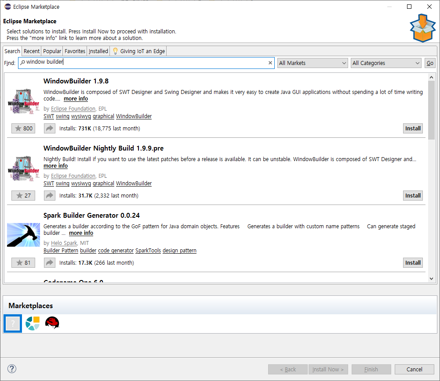This screenshot has width=440, height=381.
Task: Open Eclipse Foundation link under Nightly Build
Action: pyautogui.click(x=73, y=176)
